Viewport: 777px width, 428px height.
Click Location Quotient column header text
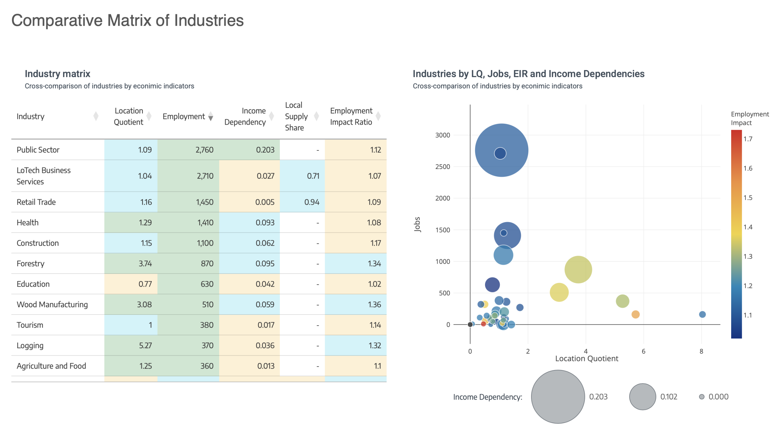click(128, 116)
